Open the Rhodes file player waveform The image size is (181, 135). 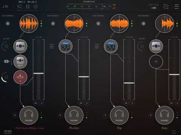(x=74, y=24)
